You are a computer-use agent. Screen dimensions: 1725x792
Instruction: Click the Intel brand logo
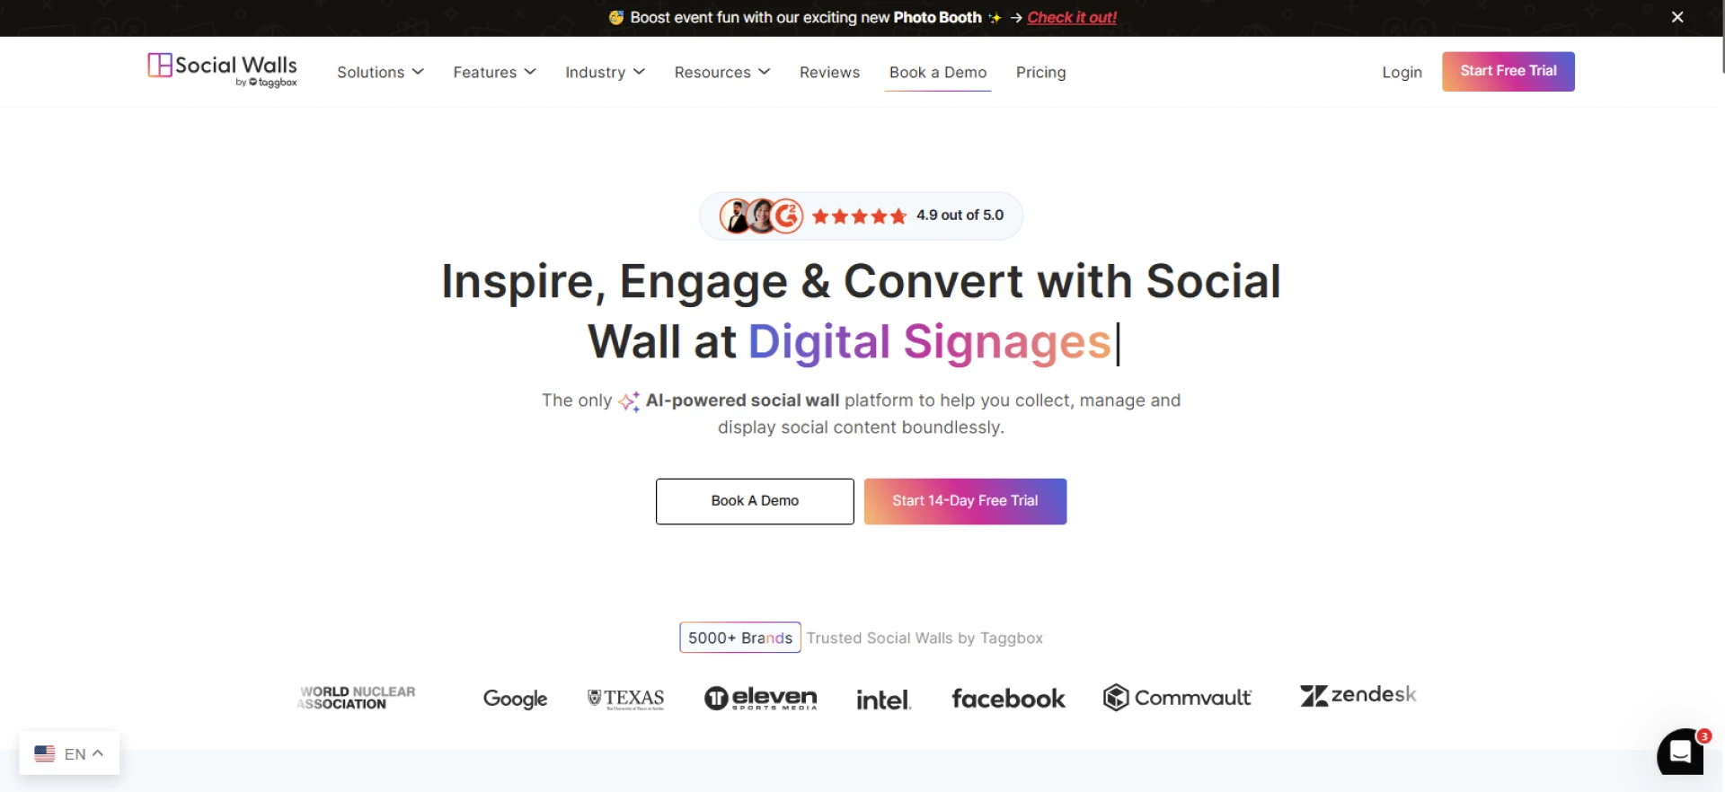coord(883,699)
